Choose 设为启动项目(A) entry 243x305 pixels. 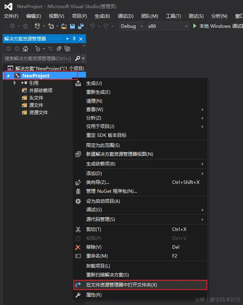(x=140, y=201)
